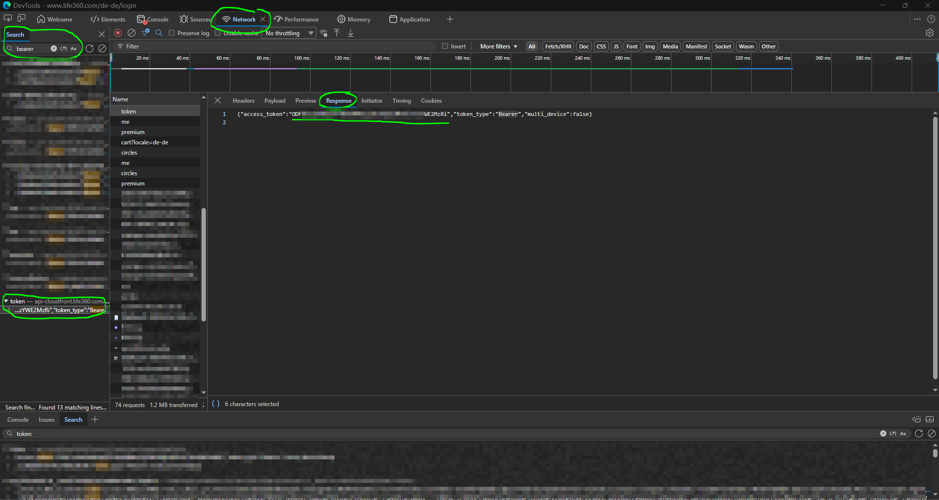Show the Initiator tab

[372, 100]
